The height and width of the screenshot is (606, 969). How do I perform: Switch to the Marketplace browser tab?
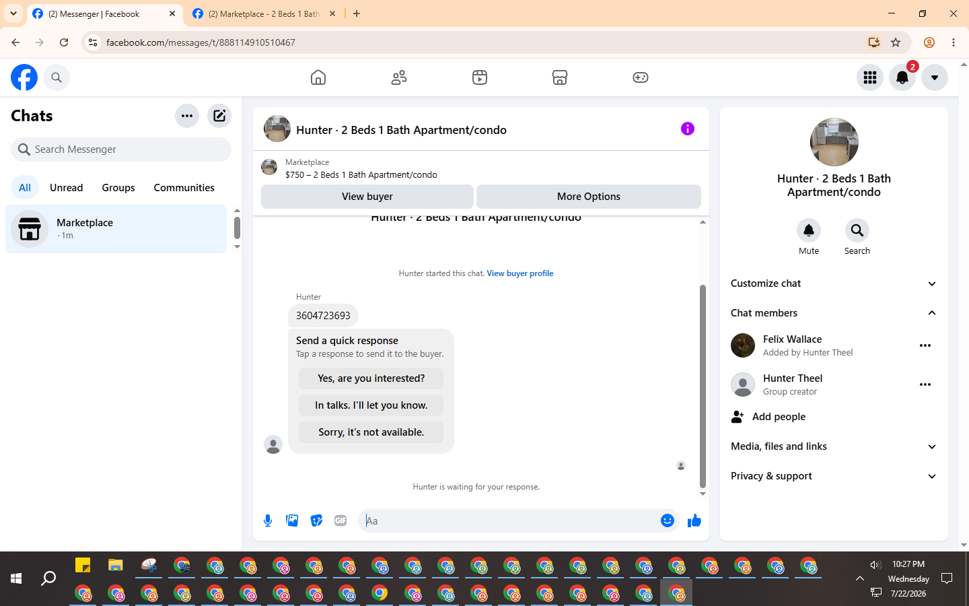click(263, 13)
